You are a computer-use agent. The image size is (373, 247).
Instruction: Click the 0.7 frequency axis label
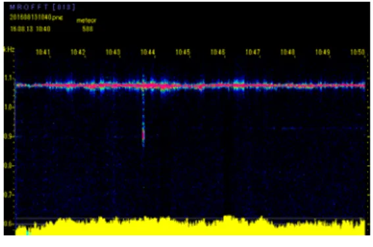9,194
